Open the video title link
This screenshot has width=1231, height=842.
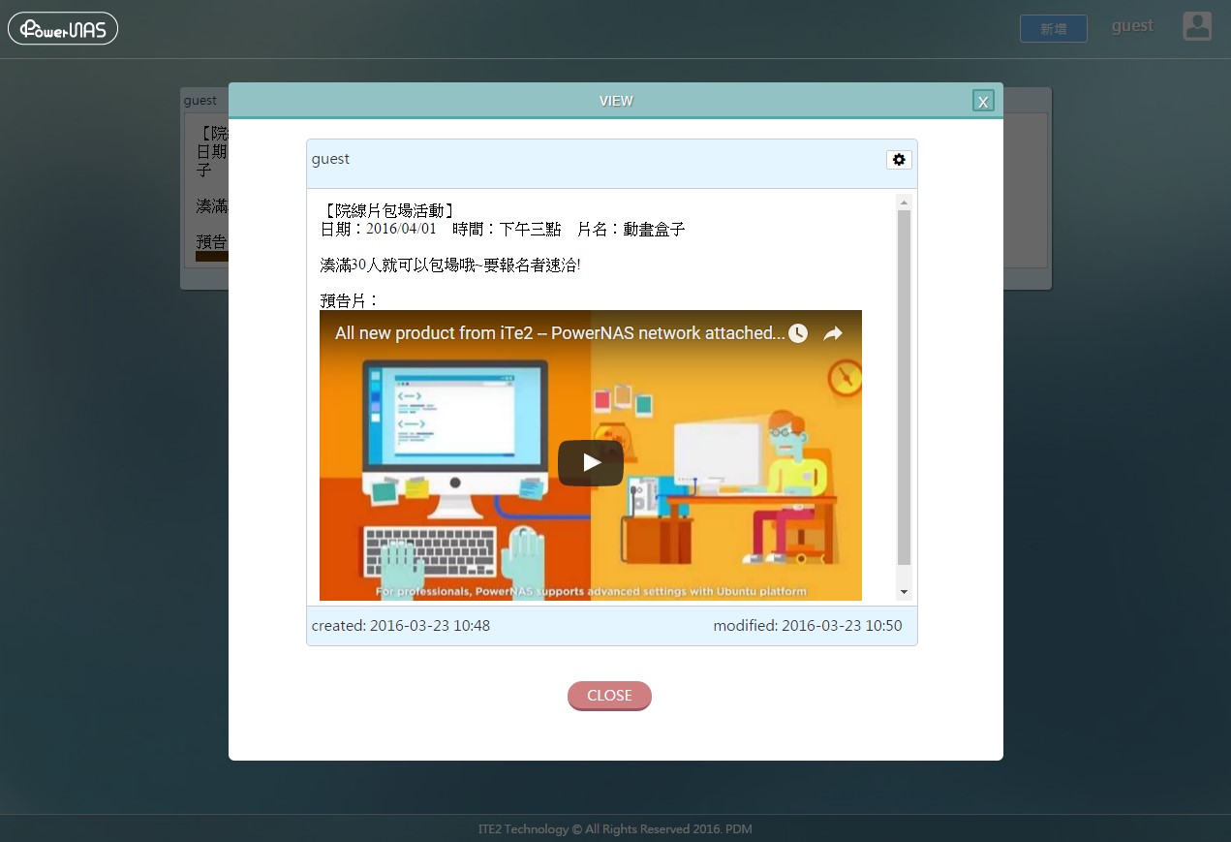pyautogui.click(x=560, y=333)
